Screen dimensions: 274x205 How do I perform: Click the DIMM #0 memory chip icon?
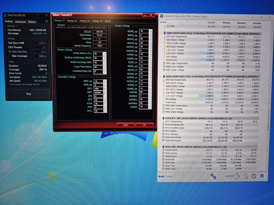[165, 33]
